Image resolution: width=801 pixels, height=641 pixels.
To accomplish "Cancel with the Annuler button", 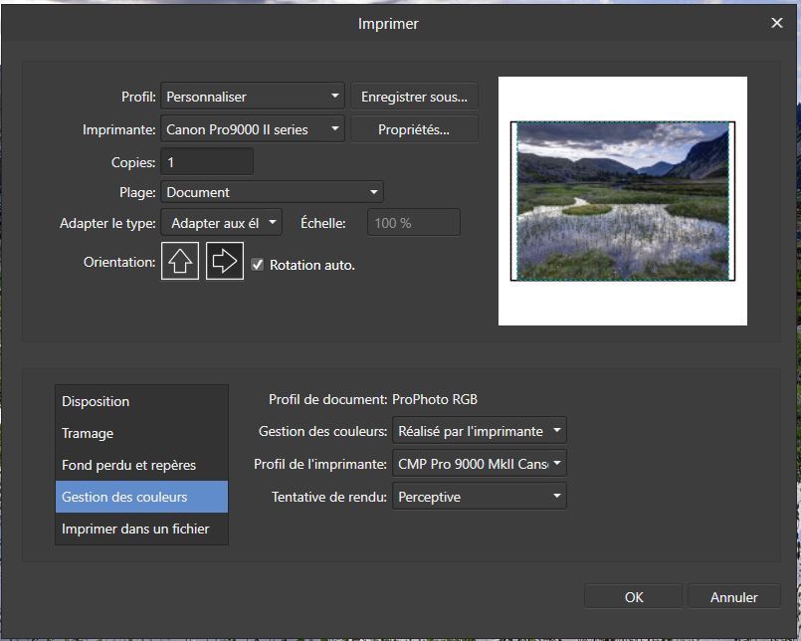I will click(734, 597).
